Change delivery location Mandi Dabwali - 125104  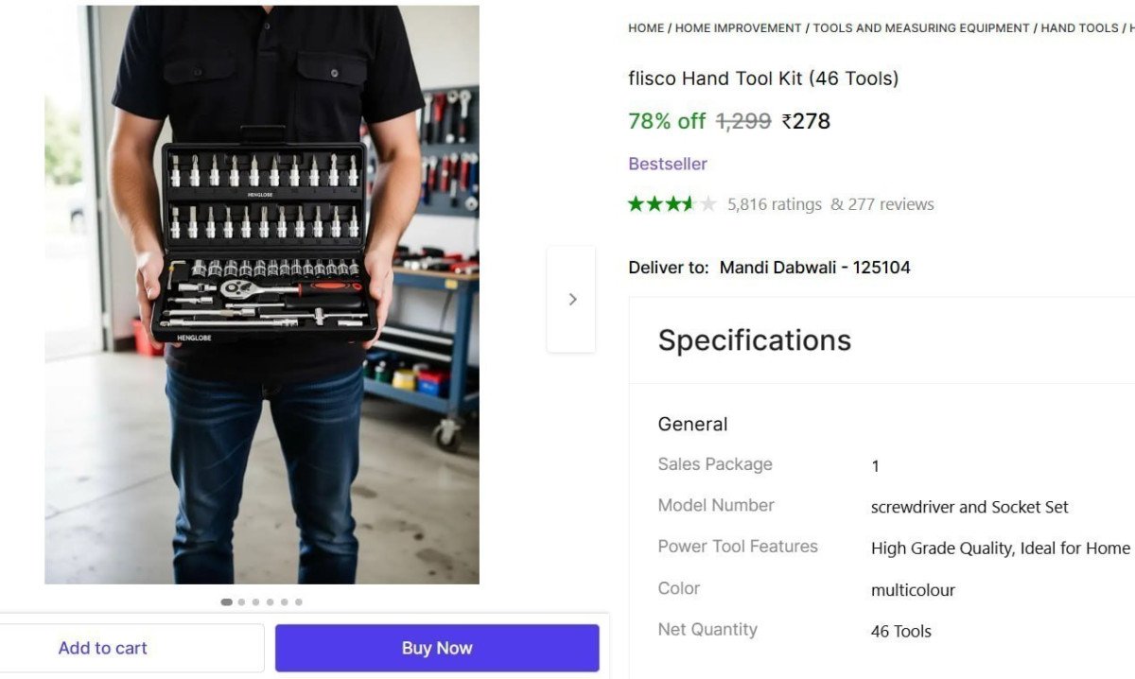pyautogui.click(x=815, y=267)
